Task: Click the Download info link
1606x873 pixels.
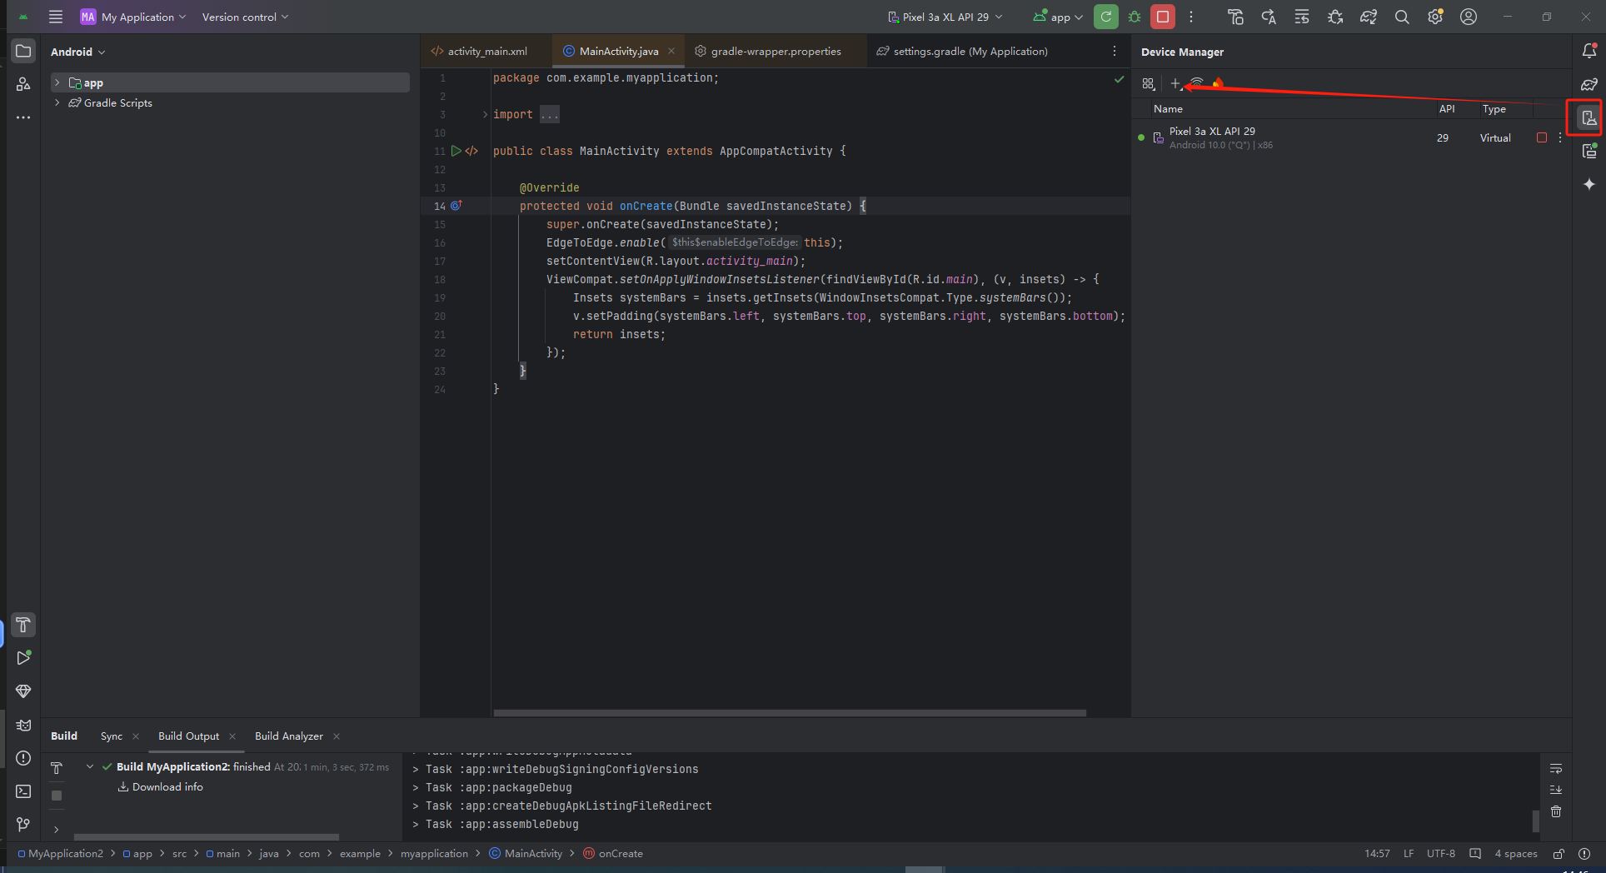Action: click(167, 786)
